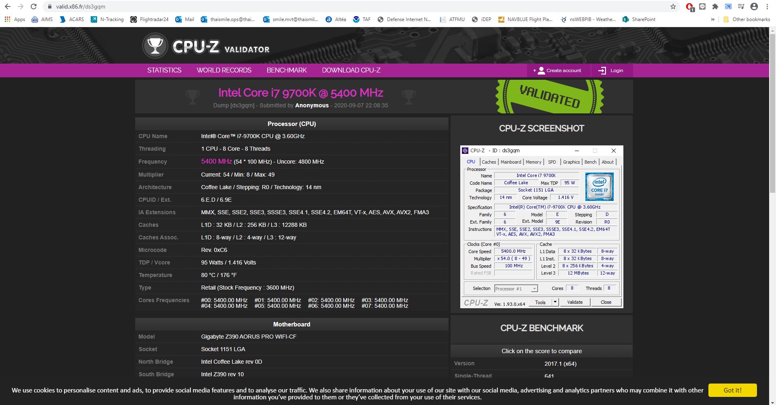The image size is (776, 405).
Task: Open the N-Tracking bookmark
Action: tap(107, 19)
